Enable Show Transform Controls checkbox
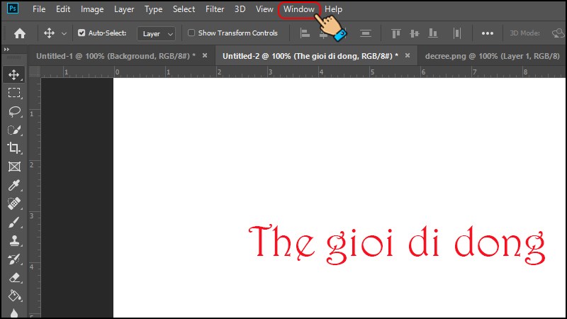This screenshot has width=567, height=319. click(191, 33)
